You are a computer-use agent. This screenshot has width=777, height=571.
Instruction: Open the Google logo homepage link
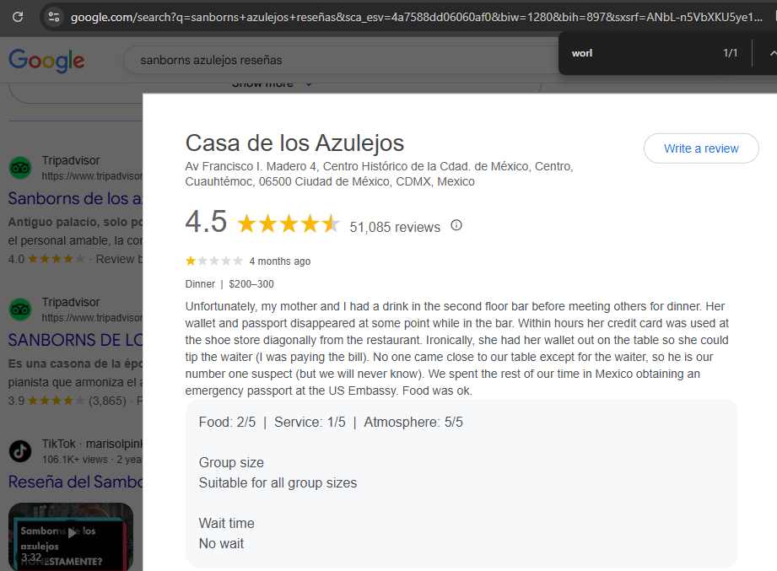point(46,61)
